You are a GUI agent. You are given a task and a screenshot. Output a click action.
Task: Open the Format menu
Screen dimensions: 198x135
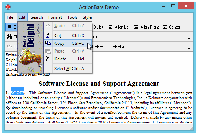coord(55,17)
